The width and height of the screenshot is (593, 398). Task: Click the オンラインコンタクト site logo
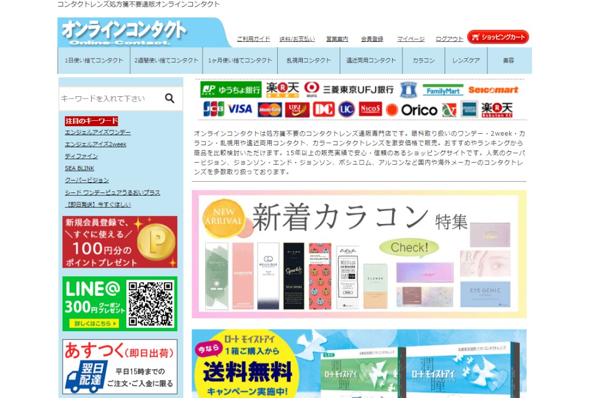pos(124,33)
